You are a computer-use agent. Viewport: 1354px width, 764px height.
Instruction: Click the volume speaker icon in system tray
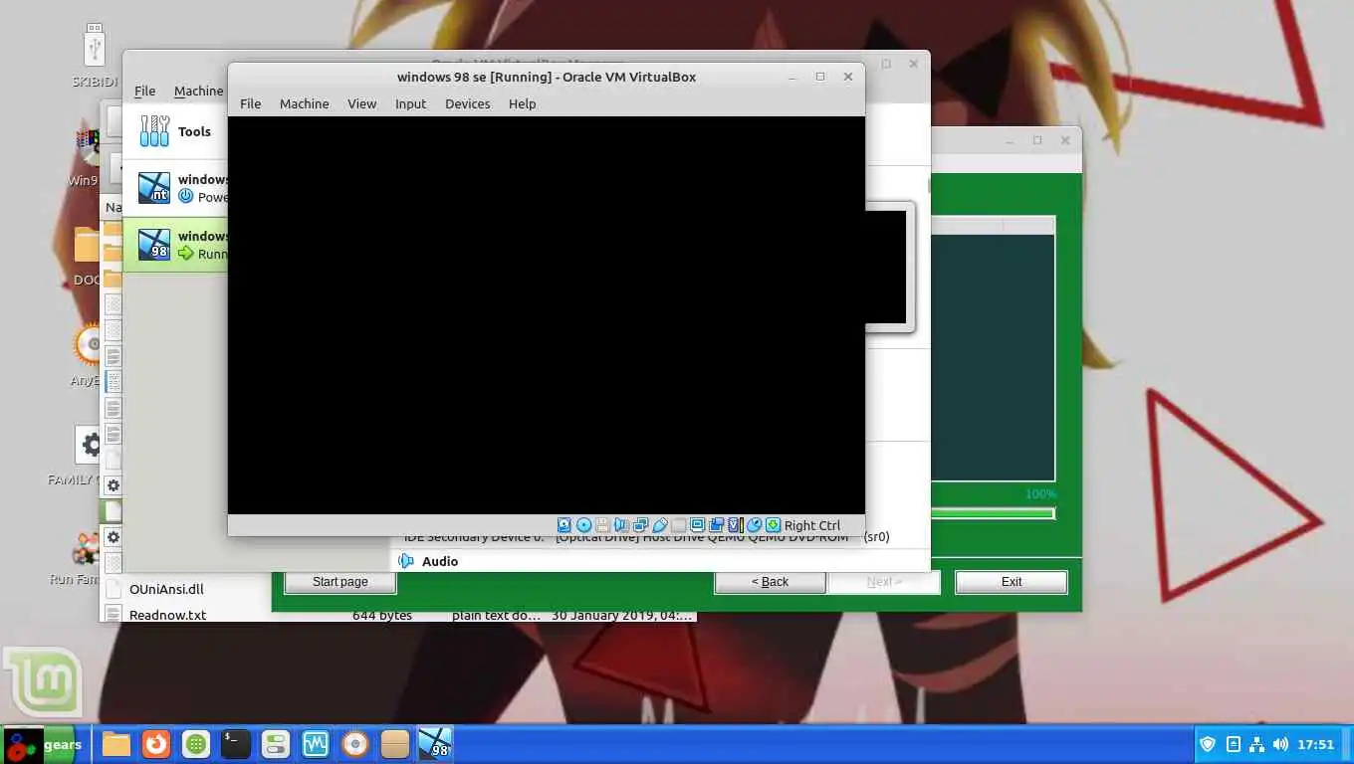(x=1280, y=744)
